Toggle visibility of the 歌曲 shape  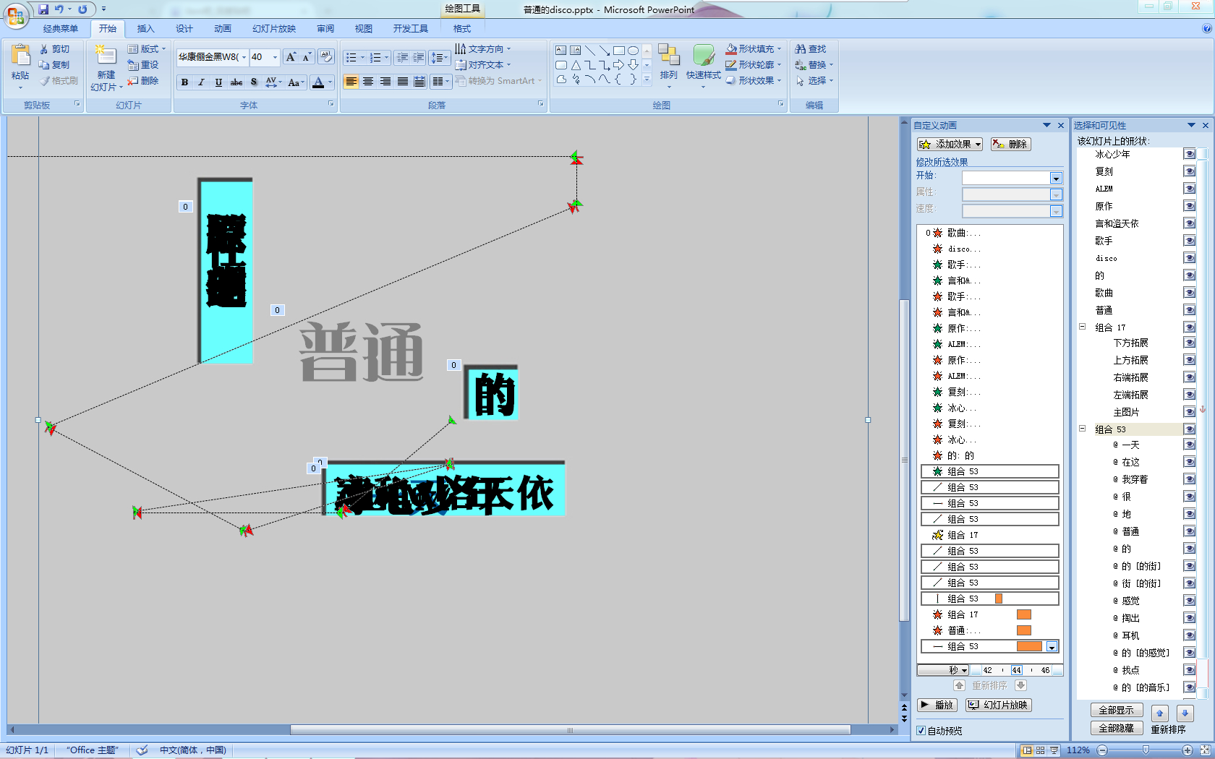1190,293
